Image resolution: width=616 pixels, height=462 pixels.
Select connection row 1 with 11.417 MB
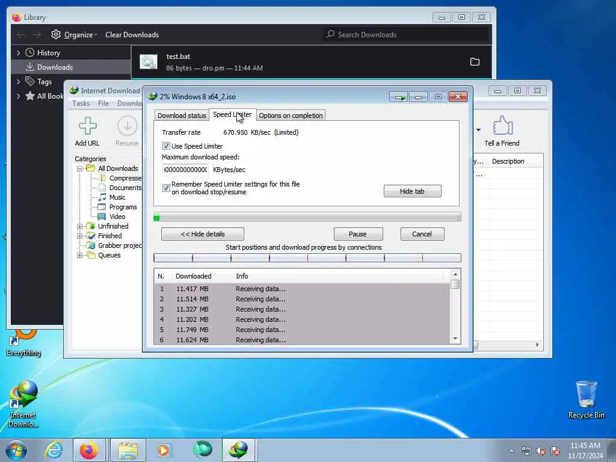coord(302,289)
